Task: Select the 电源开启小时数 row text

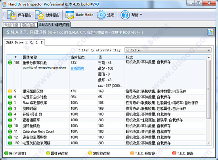Action: pyautogui.click(x=35, y=97)
